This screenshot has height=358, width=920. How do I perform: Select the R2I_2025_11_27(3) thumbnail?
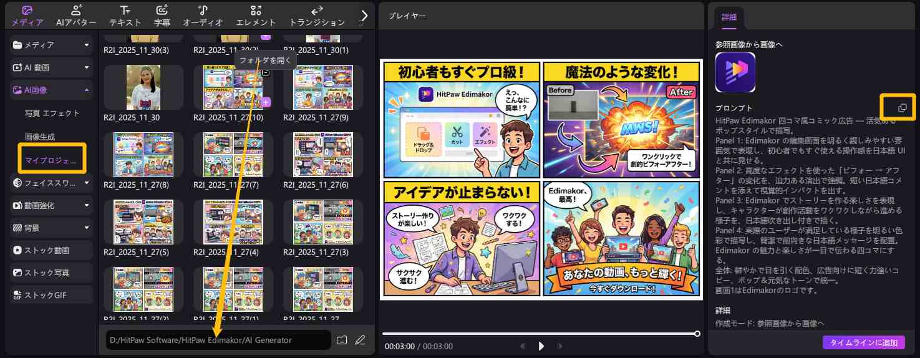pyautogui.click(x=323, y=222)
